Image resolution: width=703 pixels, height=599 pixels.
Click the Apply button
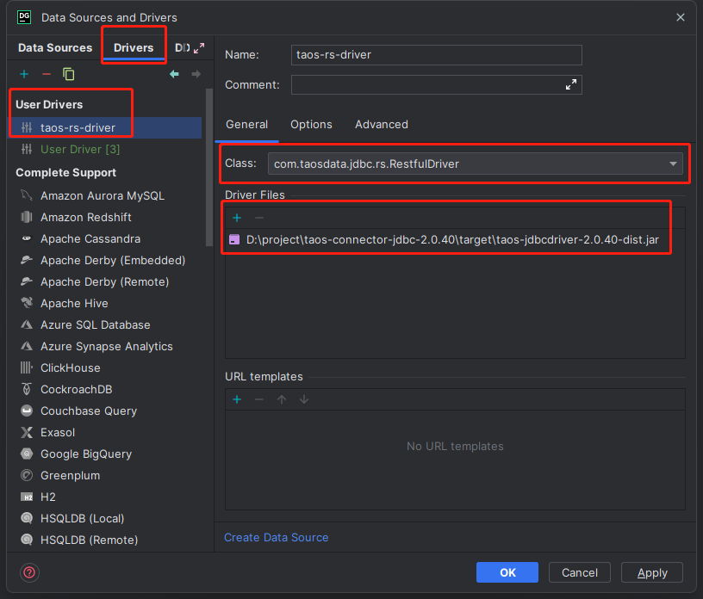pyautogui.click(x=652, y=572)
